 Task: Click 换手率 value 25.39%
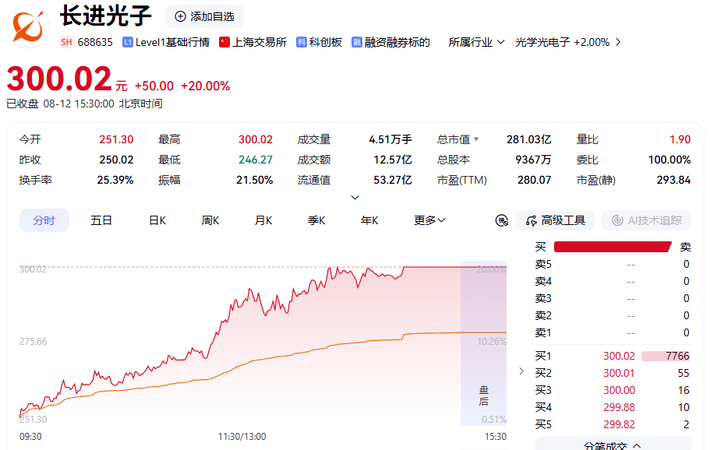(x=115, y=180)
